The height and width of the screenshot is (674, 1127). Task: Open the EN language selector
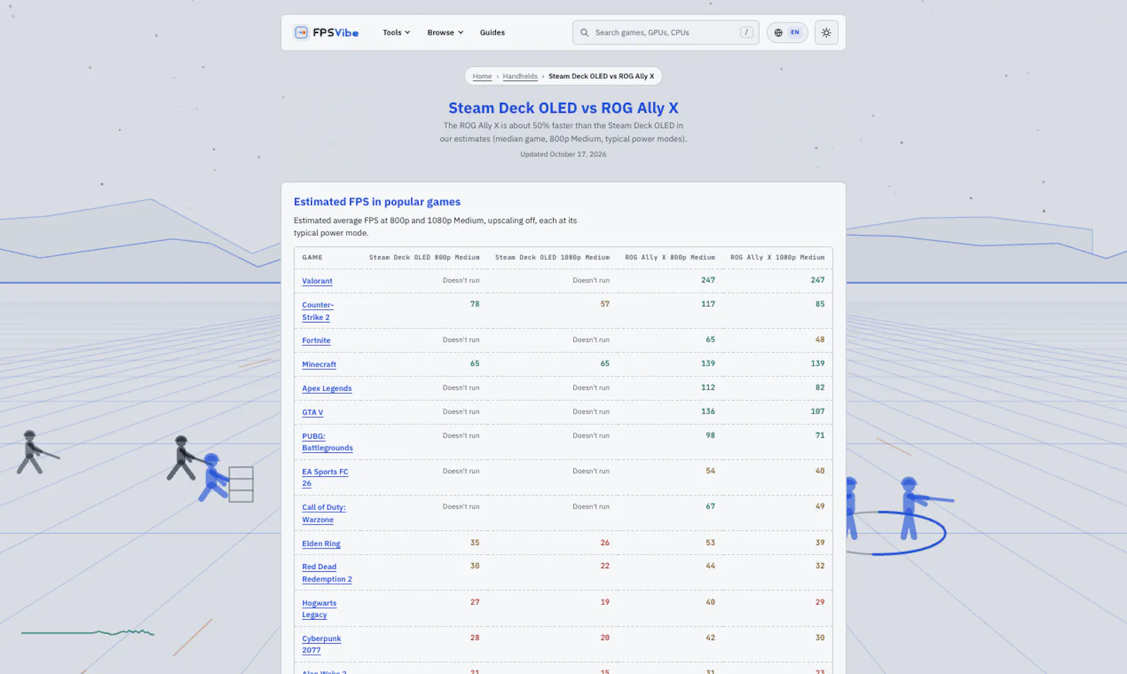(x=787, y=32)
